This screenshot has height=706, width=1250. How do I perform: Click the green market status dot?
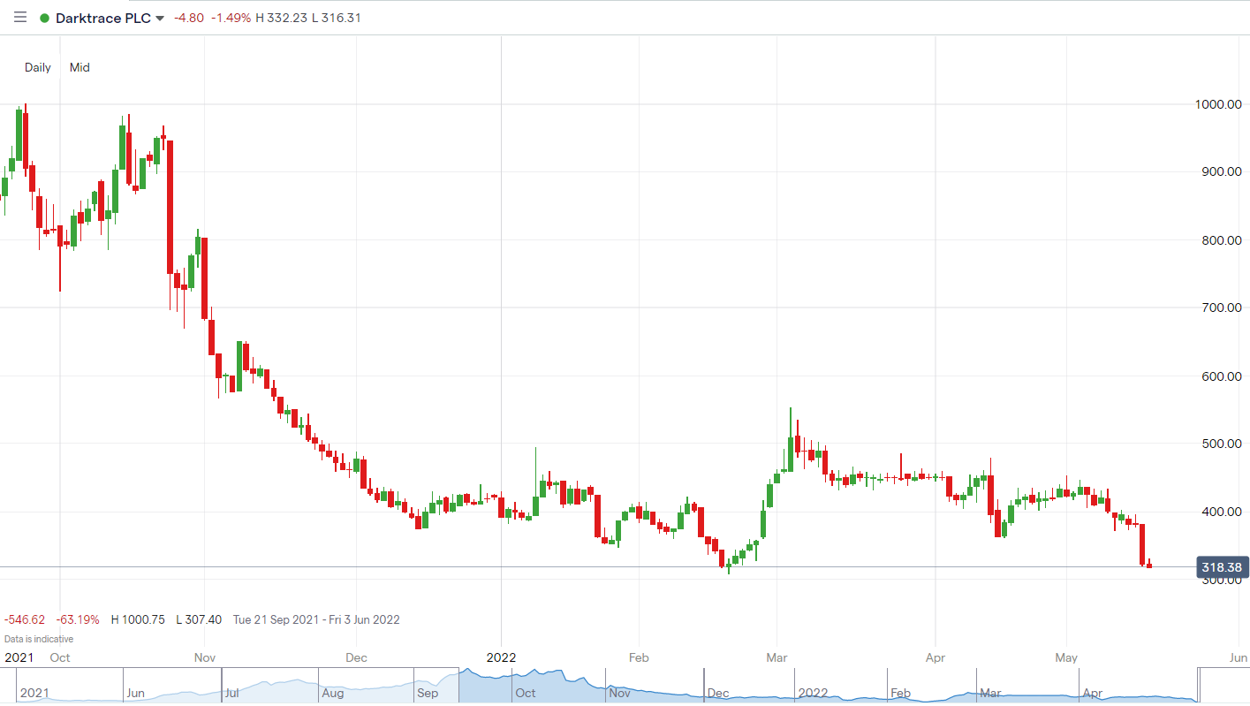click(44, 19)
